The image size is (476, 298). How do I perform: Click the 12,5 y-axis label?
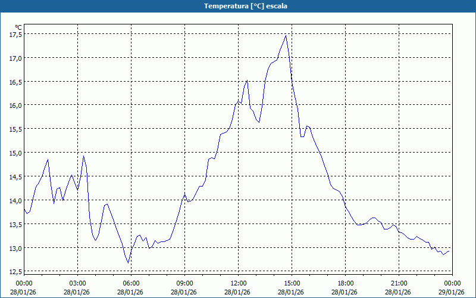click(x=15, y=272)
